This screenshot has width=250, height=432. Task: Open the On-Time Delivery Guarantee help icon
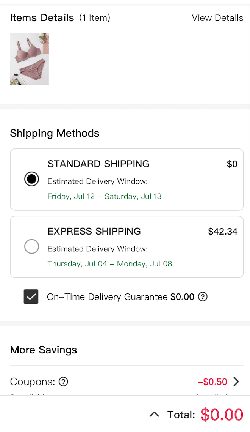click(x=203, y=297)
